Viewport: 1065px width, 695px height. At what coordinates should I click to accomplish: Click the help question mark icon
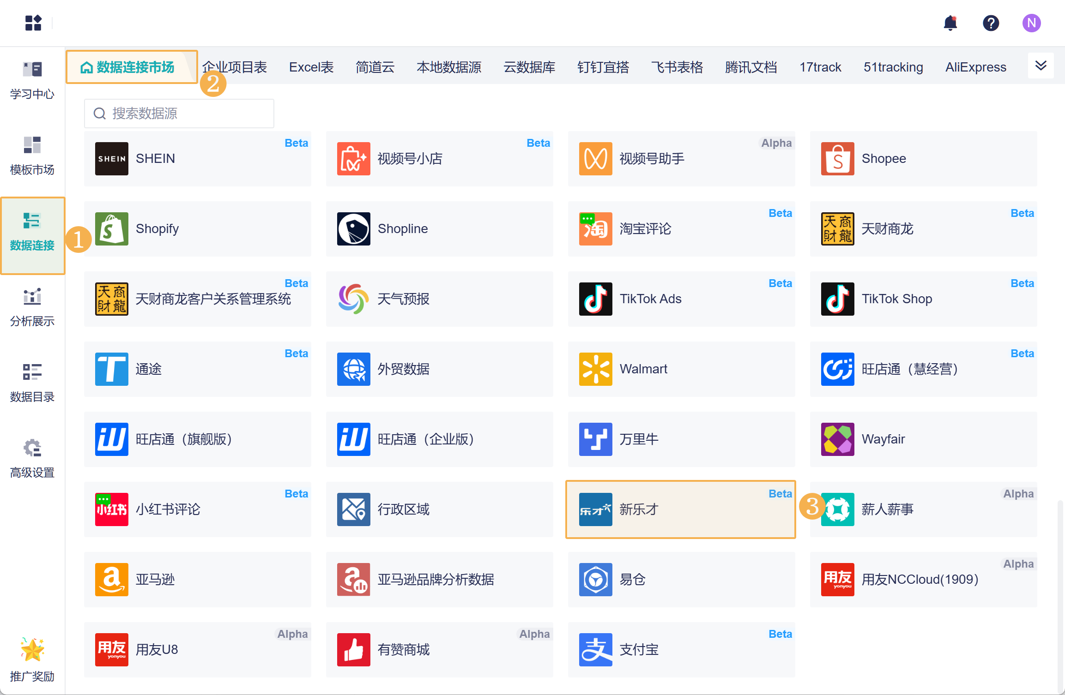tap(991, 23)
